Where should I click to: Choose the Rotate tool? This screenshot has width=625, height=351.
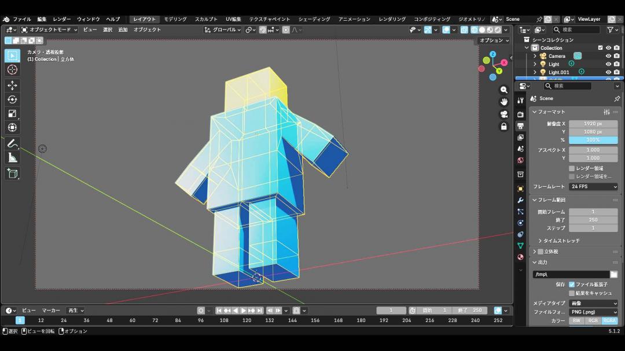12,99
